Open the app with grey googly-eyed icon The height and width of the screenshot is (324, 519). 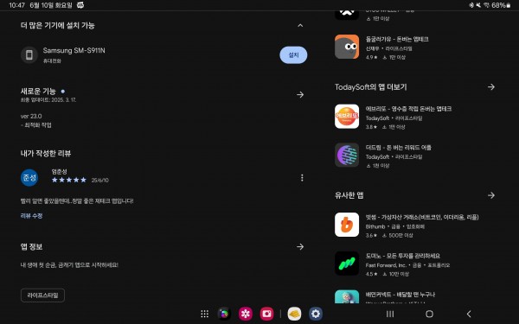point(347,47)
